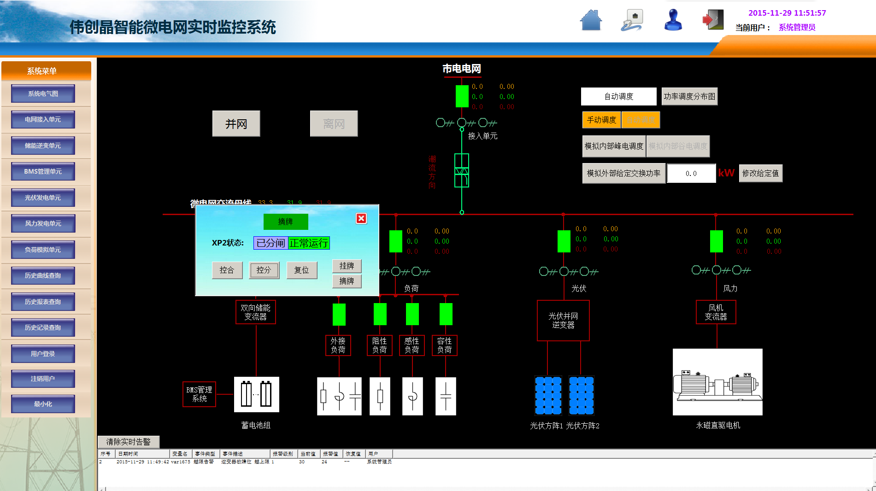This screenshot has height=491, width=876.
Task: Click 注销用户 in sidebar
Action: point(43,379)
